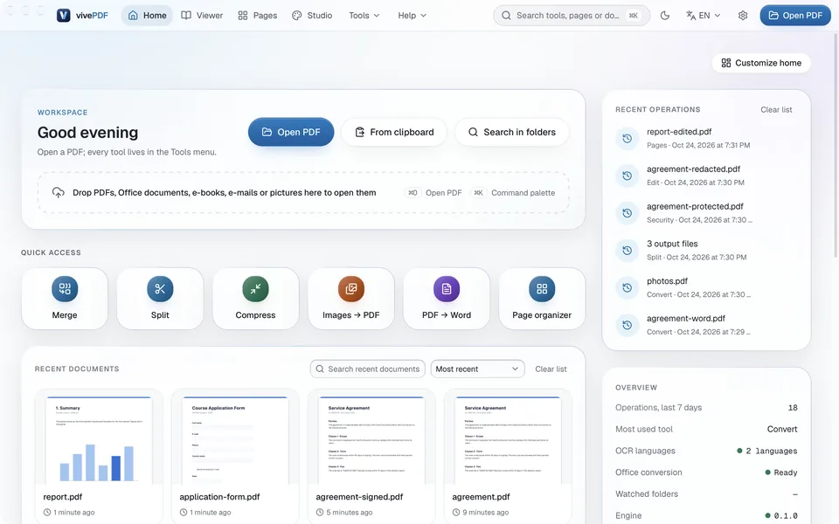
Task: Click the Search recent documents field
Action: click(368, 369)
